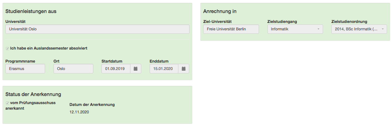Expand the Zielstudiengang dropdown showing Informatik
This screenshot has width=392, height=127.
pyautogui.click(x=295, y=29)
